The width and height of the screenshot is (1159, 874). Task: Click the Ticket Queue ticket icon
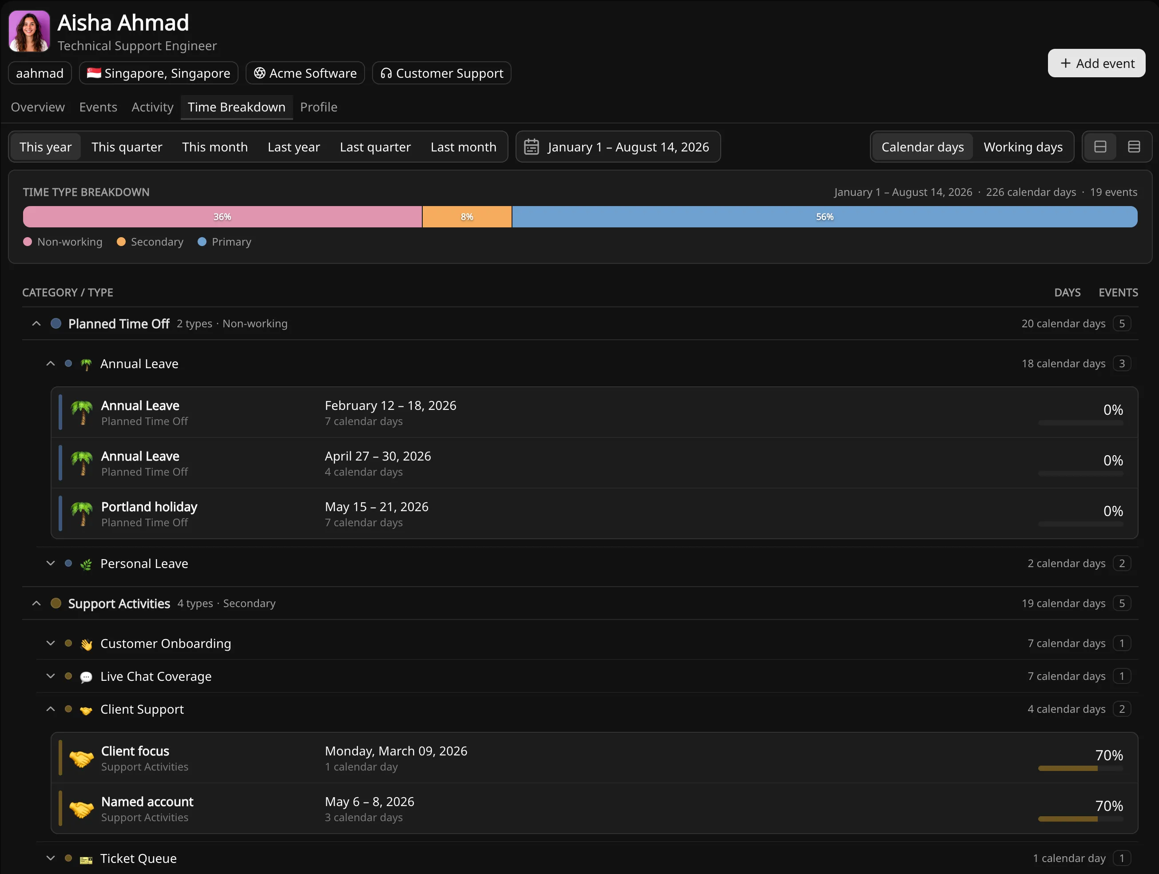(x=86, y=859)
